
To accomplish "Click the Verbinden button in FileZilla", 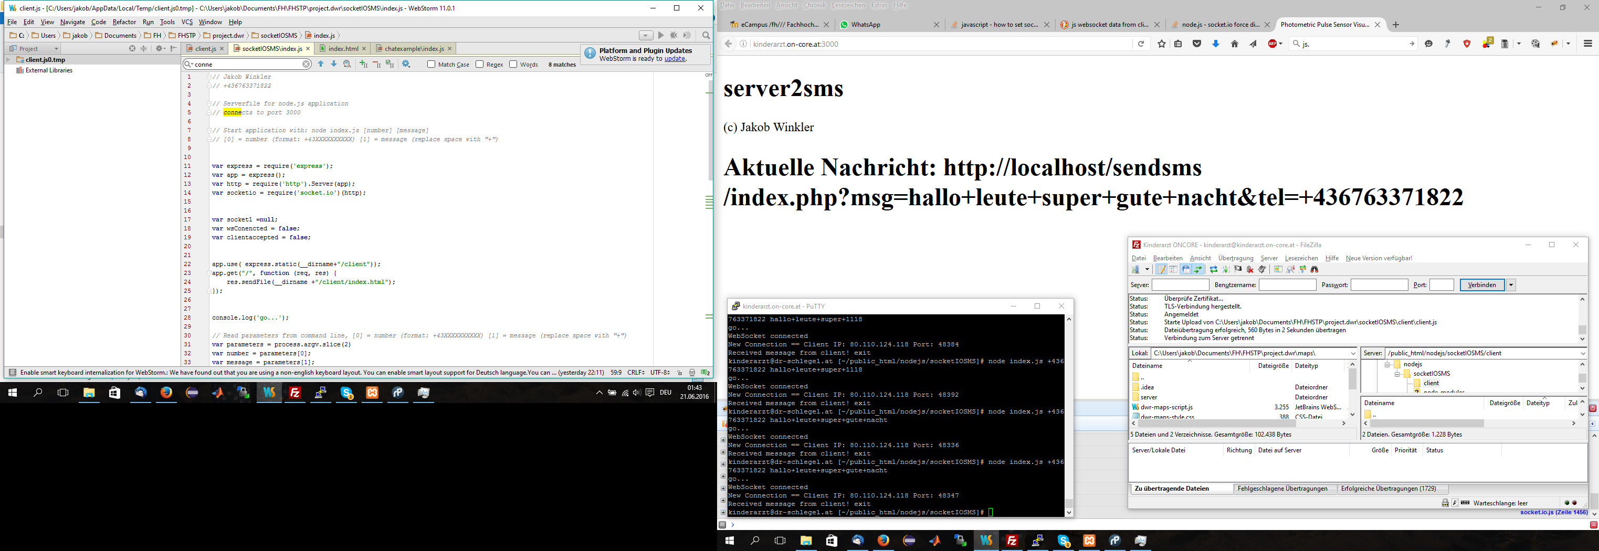I will coord(1482,285).
